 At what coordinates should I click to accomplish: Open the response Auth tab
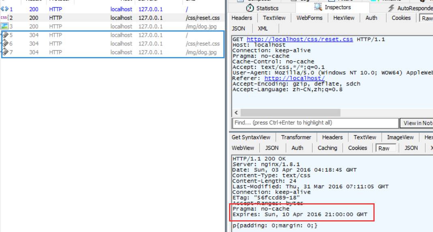[x=297, y=148]
